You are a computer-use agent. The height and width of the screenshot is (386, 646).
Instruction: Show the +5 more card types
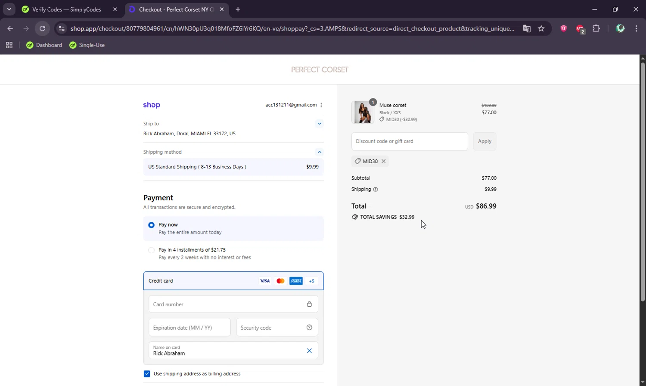tap(312, 281)
